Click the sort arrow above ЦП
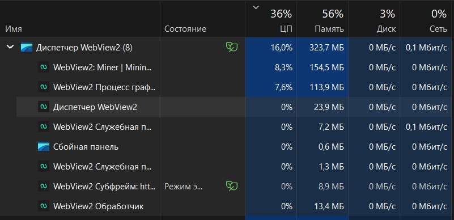 click(x=256, y=7)
